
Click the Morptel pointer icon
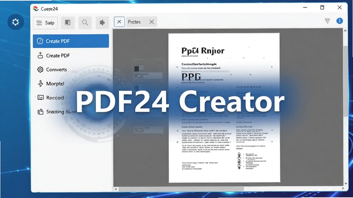(41, 84)
